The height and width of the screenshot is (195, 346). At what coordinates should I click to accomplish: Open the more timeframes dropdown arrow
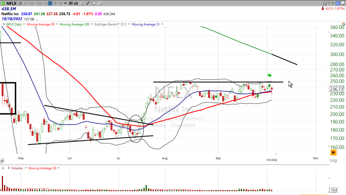[65, 3]
